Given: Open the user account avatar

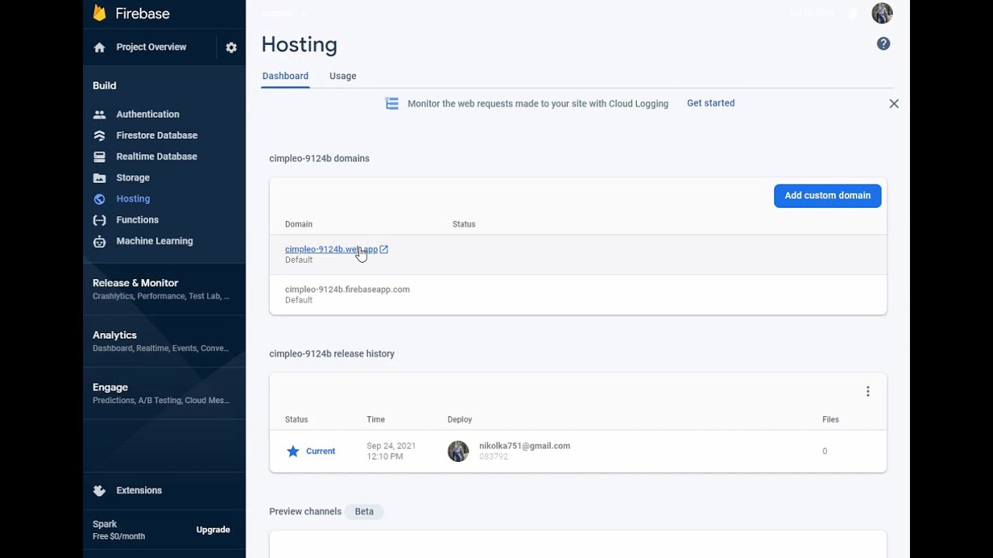Looking at the screenshot, I should [x=882, y=13].
